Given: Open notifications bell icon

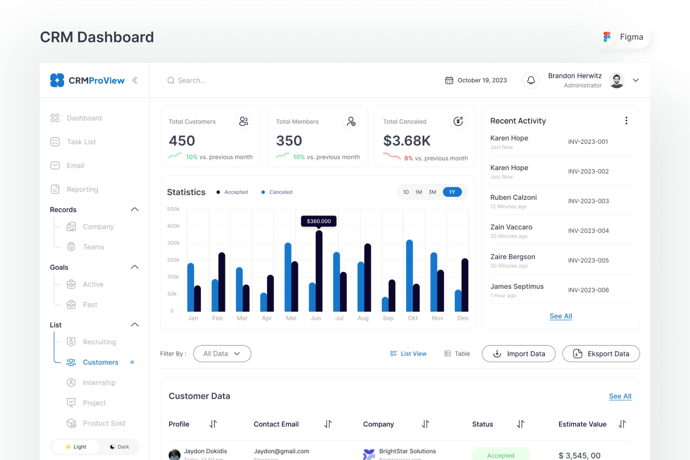Looking at the screenshot, I should coord(531,80).
